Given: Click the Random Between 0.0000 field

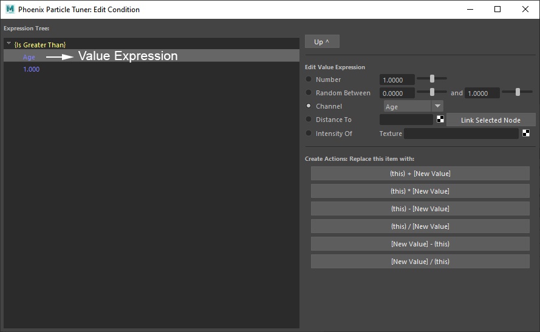Looking at the screenshot, I should coord(397,93).
